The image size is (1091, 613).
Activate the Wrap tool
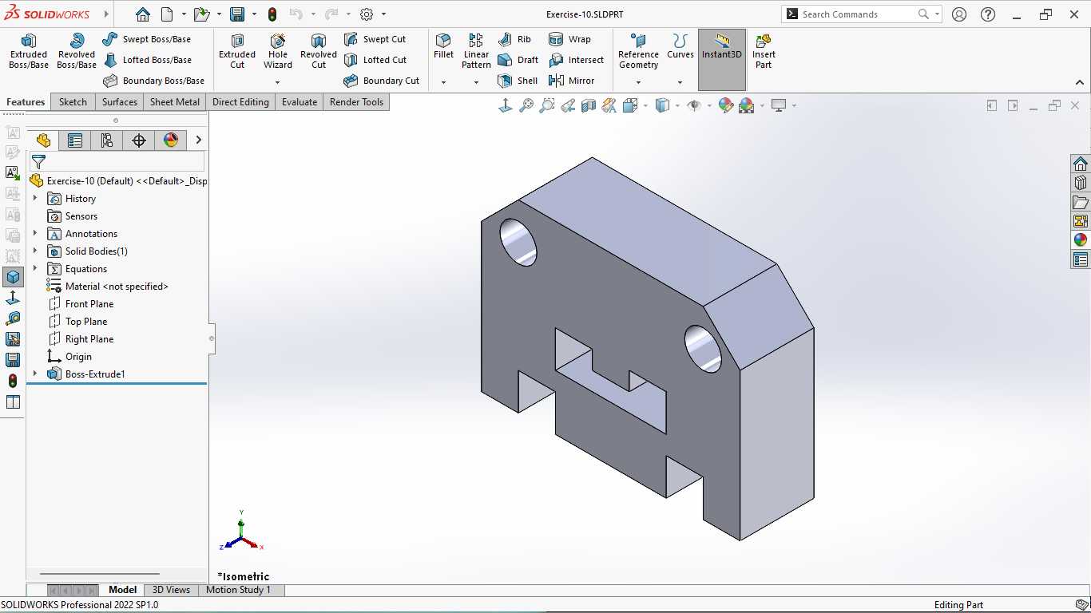pyautogui.click(x=569, y=39)
